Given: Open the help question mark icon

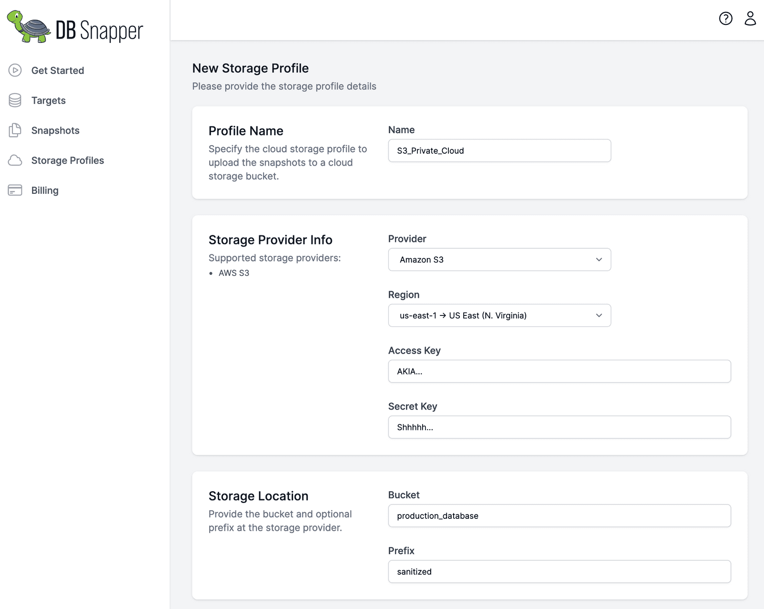Looking at the screenshot, I should click(x=725, y=19).
